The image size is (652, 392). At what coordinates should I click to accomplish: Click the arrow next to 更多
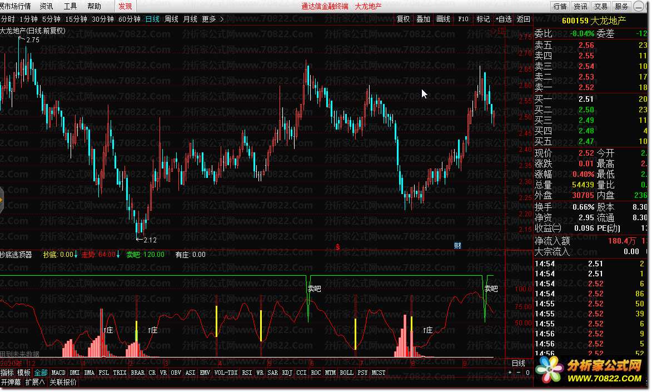pos(222,19)
